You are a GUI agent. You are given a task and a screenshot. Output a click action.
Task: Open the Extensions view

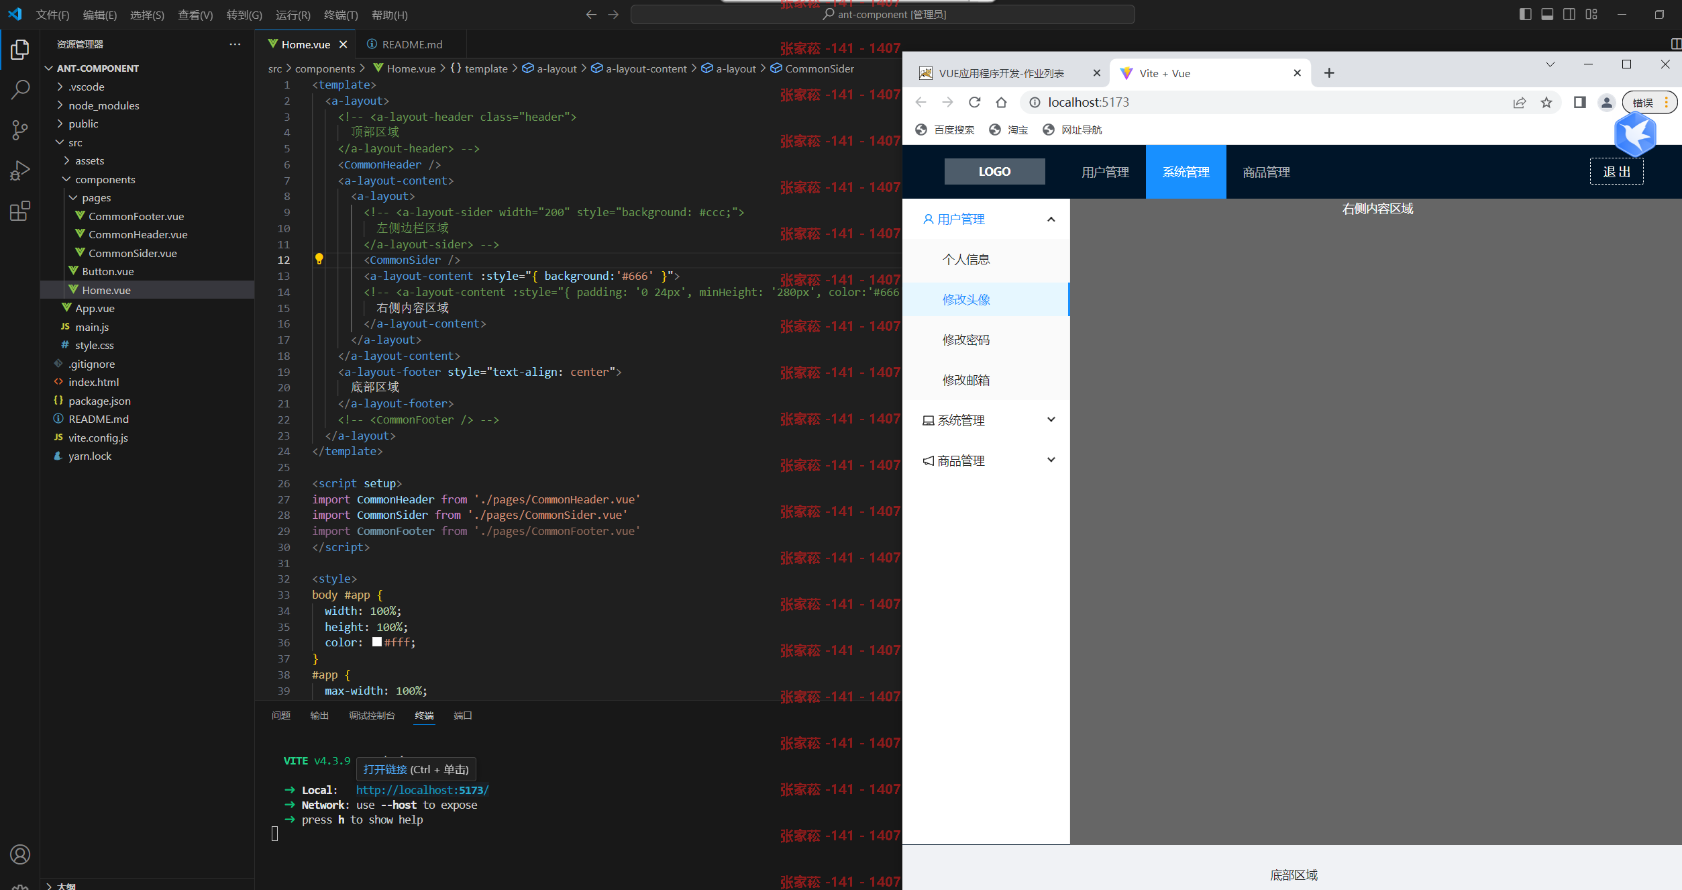pyautogui.click(x=20, y=211)
